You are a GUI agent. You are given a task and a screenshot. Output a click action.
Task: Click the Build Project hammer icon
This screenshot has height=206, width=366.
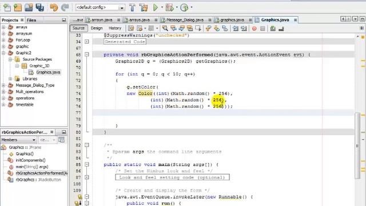[x=132, y=7]
